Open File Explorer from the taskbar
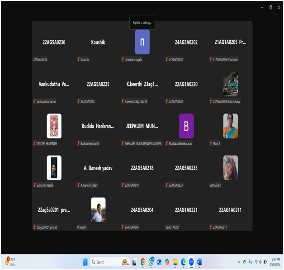Screen dimensions: 284x270 [x=175, y=262]
